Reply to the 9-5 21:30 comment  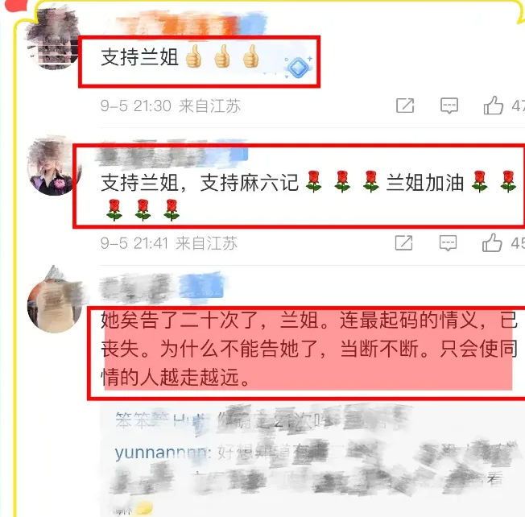(449, 105)
